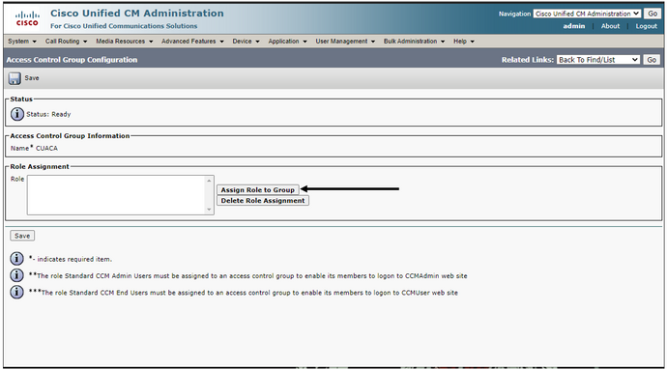Open the Device menu
The height and width of the screenshot is (369, 667).
246,42
